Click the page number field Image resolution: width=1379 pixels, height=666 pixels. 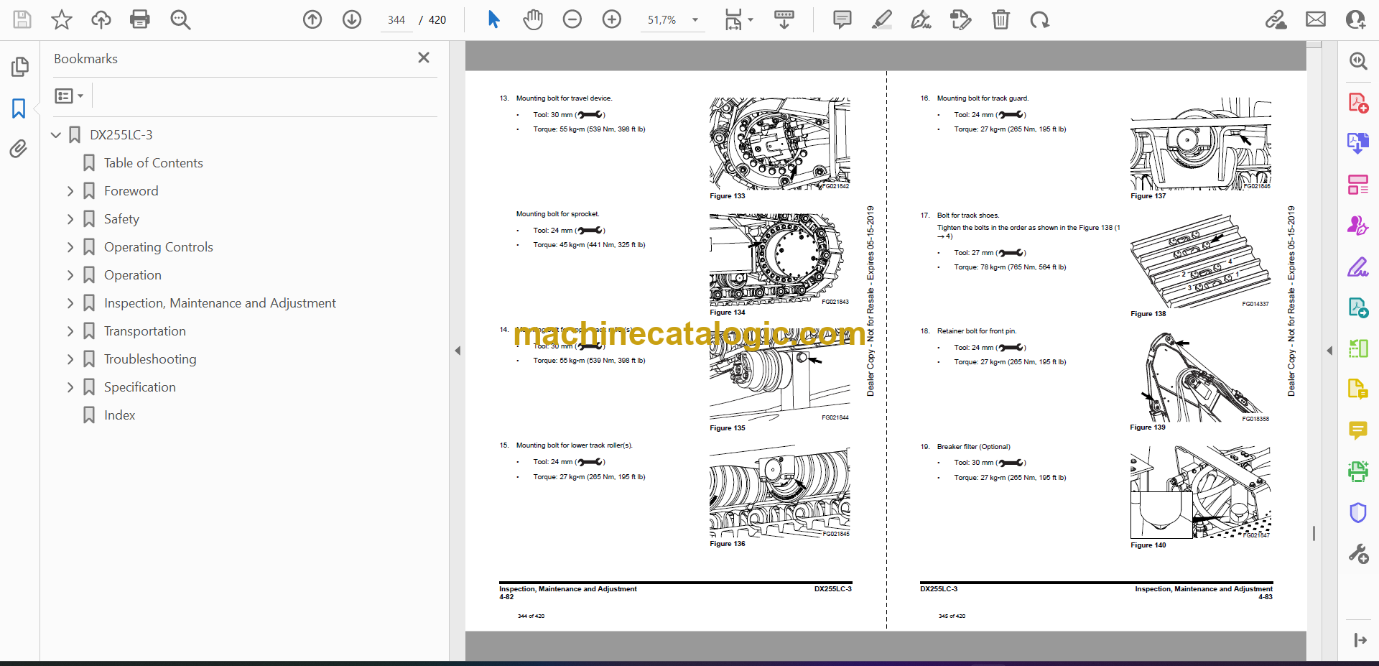(396, 20)
